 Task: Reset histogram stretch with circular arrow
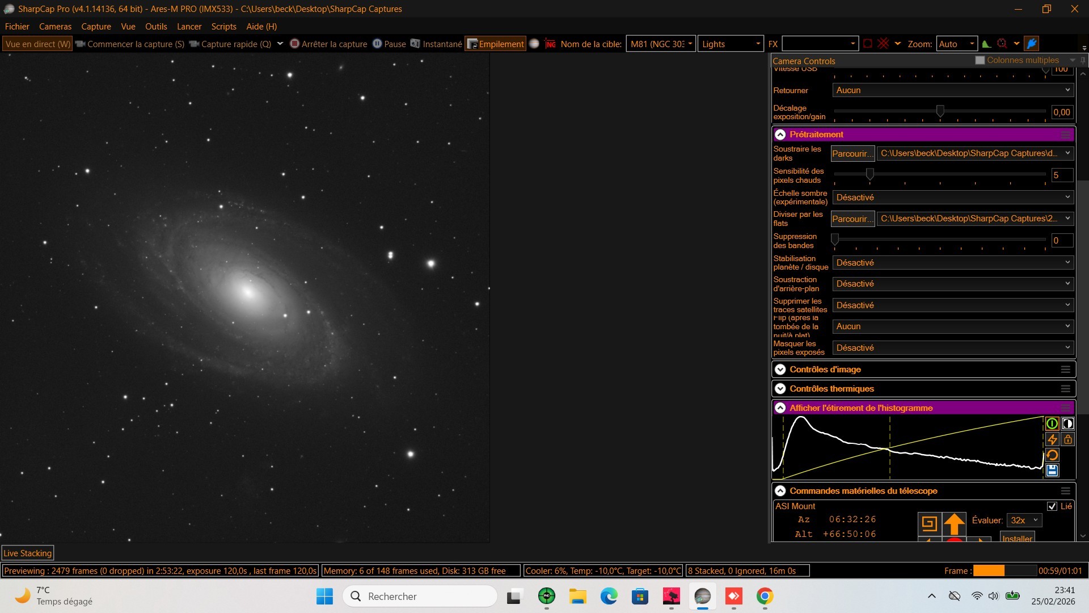[1052, 455]
